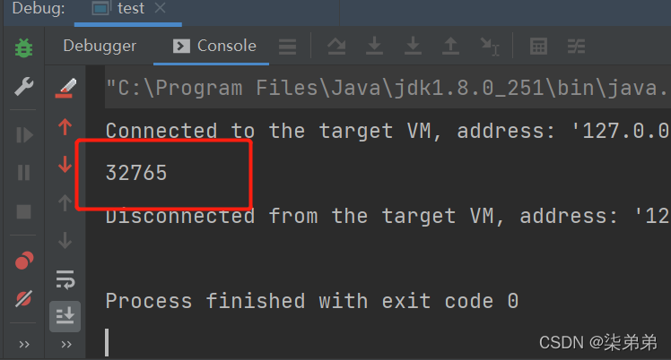Click the Resume Program icon
The height and width of the screenshot is (360, 671).
[x=24, y=135]
